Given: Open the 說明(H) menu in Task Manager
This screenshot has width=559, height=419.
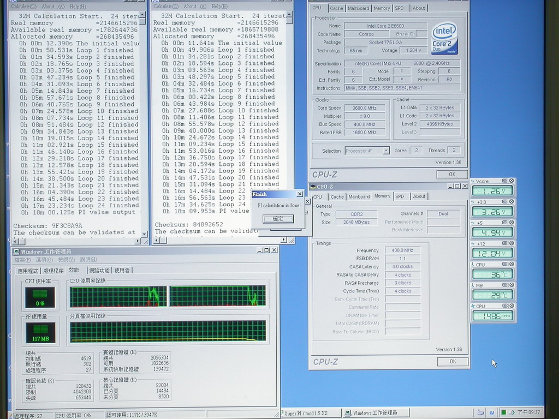Looking at the screenshot, I should click(x=88, y=260).
